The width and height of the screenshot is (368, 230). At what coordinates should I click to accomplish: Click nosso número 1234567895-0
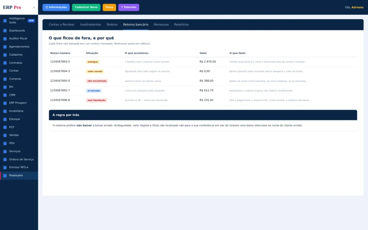tap(60, 81)
